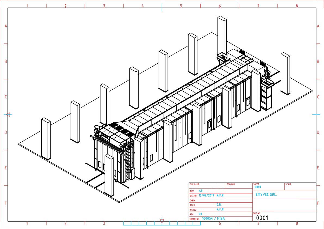Click the A3 size value

pos(201,191)
